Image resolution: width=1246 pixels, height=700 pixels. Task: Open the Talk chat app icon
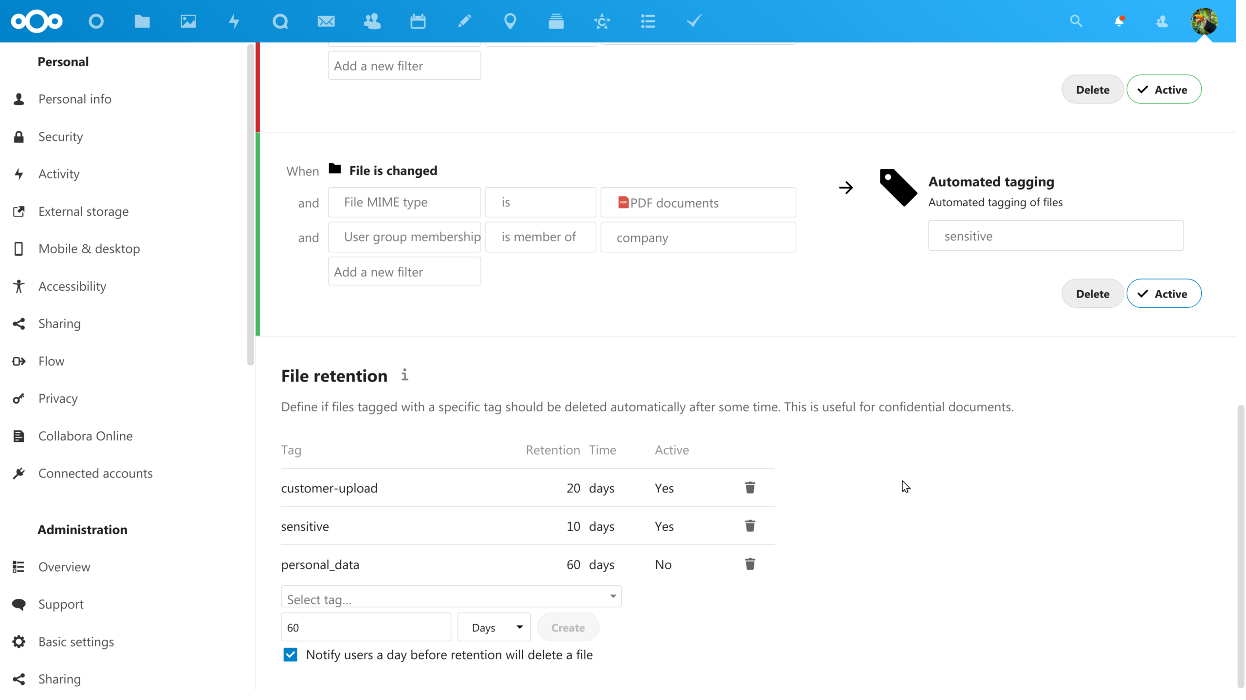coord(280,21)
